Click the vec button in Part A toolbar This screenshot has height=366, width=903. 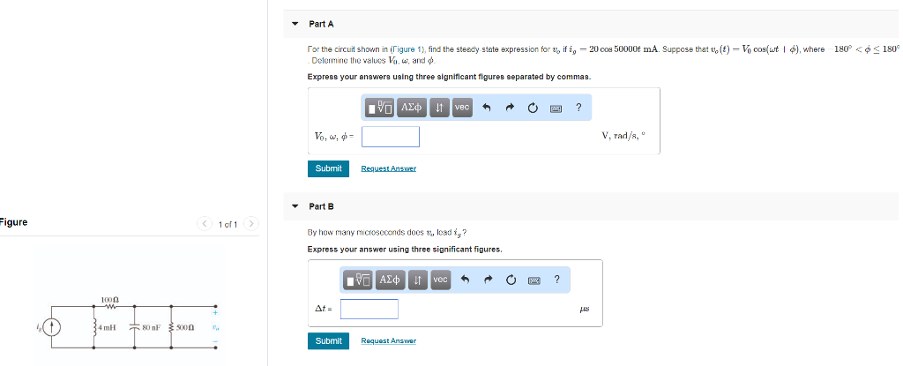[x=462, y=108]
